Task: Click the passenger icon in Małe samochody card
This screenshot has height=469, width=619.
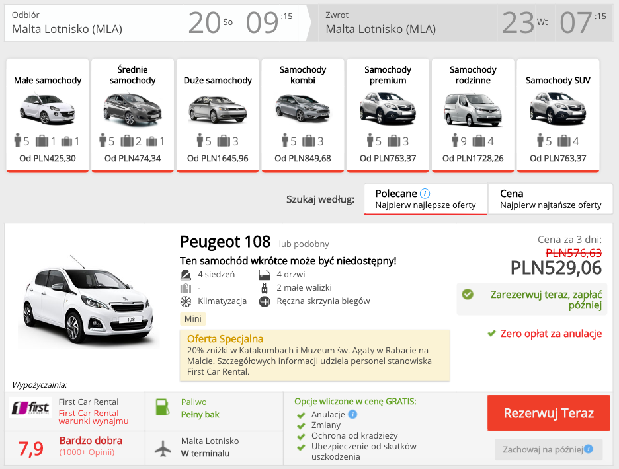Action: point(17,140)
